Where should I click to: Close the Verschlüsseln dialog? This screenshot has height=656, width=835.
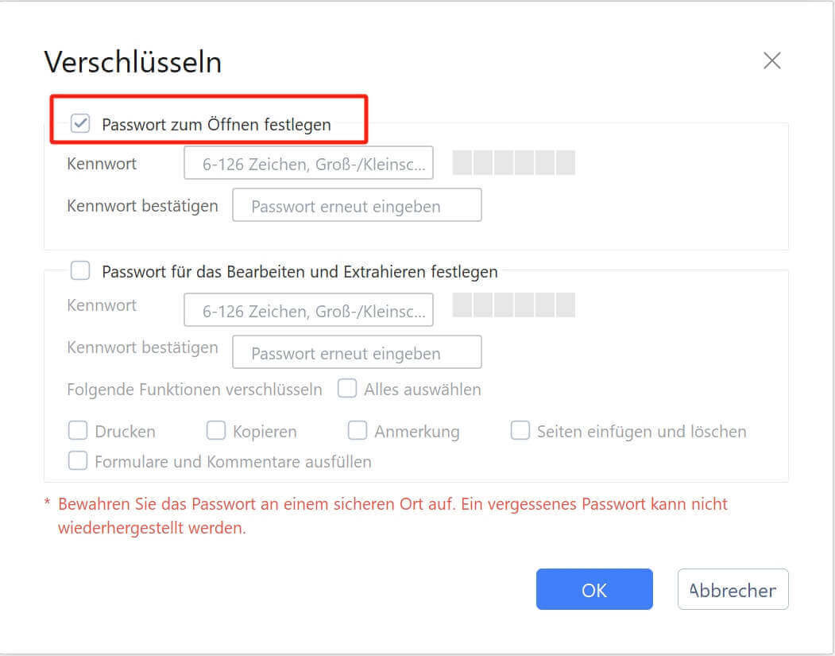(771, 60)
